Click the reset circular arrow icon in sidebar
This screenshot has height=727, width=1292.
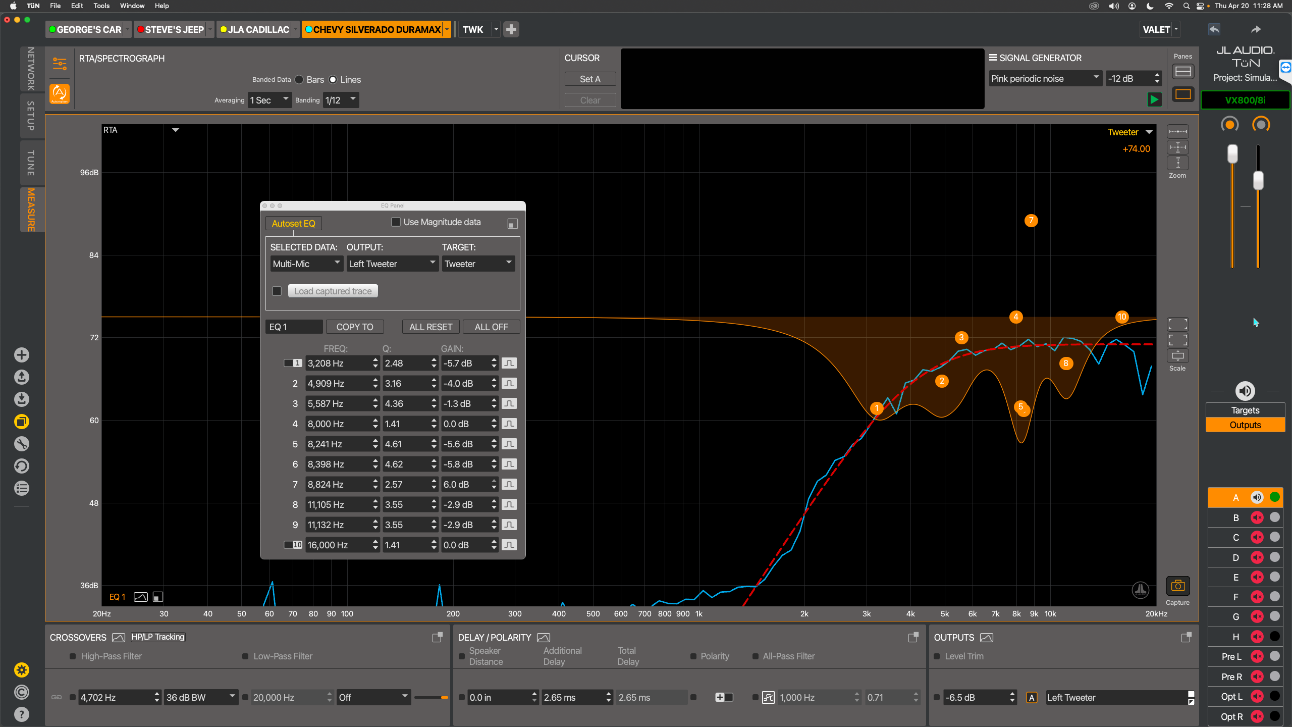click(21, 466)
